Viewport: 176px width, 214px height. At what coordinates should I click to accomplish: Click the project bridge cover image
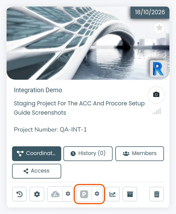[88, 43]
